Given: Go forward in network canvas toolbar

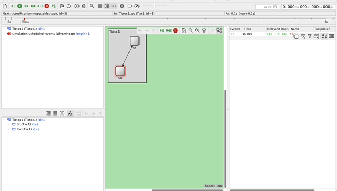Looking at the screenshot, I should [x=147, y=30].
